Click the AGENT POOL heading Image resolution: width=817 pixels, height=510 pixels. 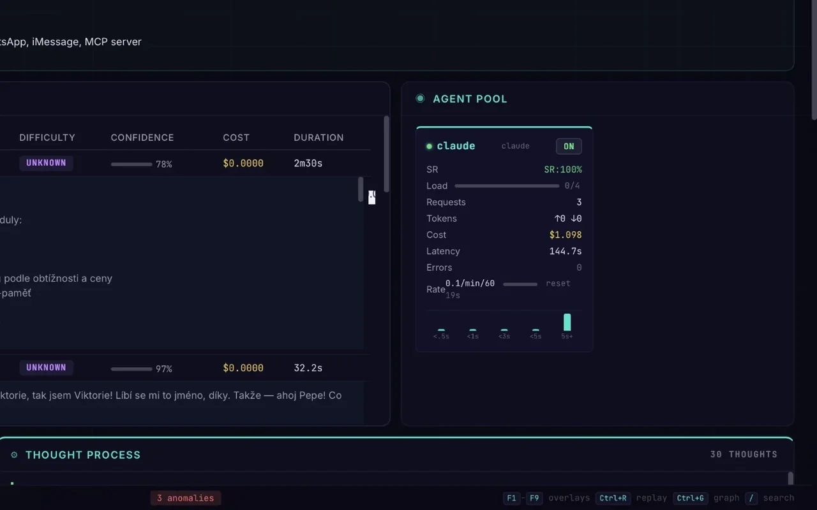point(470,99)
